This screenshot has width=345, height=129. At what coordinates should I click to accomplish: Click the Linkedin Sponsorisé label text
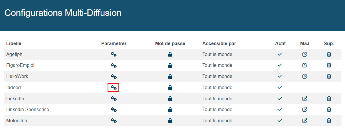point(28,109)
